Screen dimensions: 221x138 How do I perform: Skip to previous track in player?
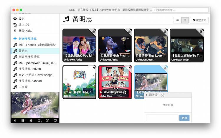15,120
